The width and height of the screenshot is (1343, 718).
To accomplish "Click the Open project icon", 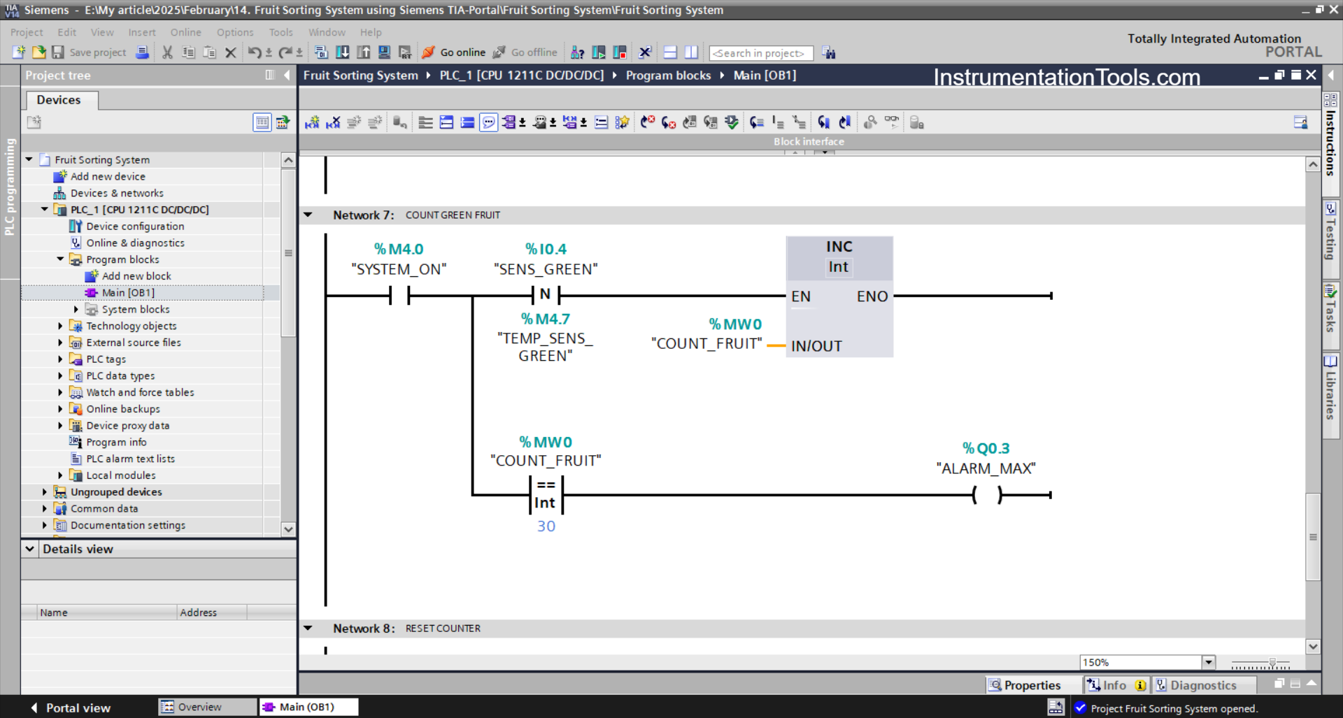I will (x=39, y=52).
